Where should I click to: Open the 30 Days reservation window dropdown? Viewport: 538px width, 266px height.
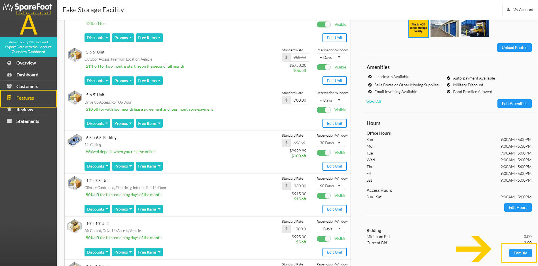pyautogui.click(x=331, y=143)
